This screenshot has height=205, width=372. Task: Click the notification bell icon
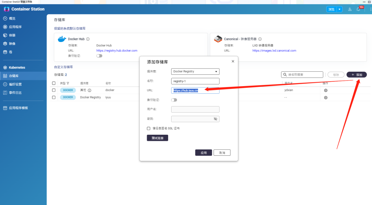(358, 9)
